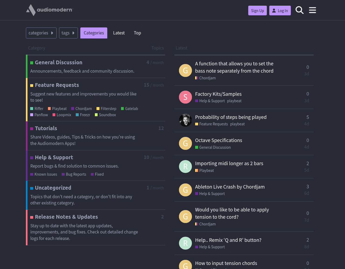Expand the tags dropdown
Image resolution: width=345 pixels, height=269 pixels.
point(68,33)
